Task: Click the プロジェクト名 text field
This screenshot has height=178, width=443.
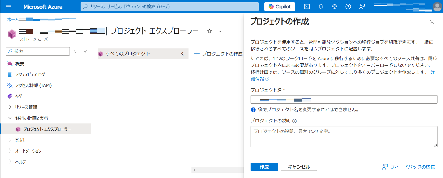Action: 344,100
